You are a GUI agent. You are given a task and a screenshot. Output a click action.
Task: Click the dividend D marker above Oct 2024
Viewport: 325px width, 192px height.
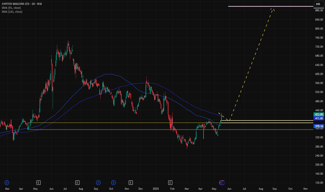click(113, 183)
